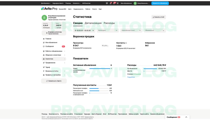Open Сообщения floating panel at bottom
The width and height of the screenshot is (210, 120).
pos(177,117)
